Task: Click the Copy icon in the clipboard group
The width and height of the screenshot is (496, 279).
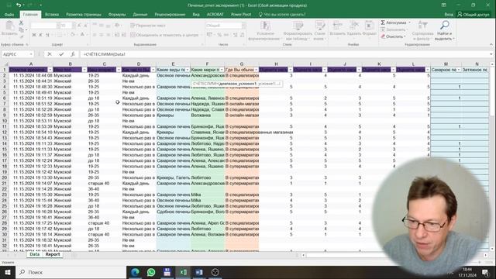Action: click(21, 29)
